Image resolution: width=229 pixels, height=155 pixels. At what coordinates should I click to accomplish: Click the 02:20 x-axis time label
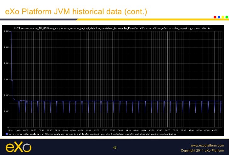click(81, 130)
